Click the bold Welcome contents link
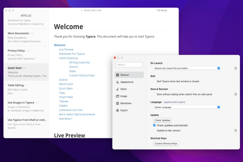 [60, 45]
